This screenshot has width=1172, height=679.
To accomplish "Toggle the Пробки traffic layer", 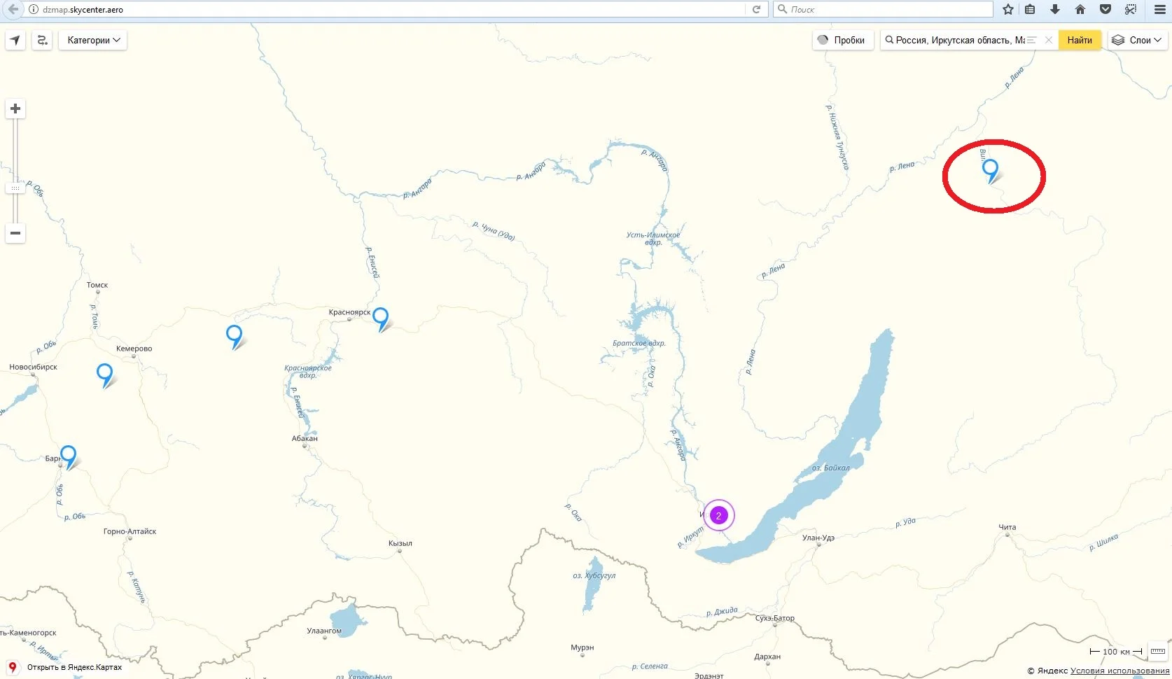I will 842,40.
